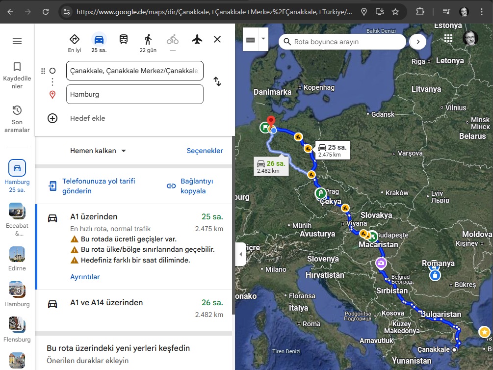493x370 pixels.
Task: Select cycling mode icon
Action: click(173, 40)
